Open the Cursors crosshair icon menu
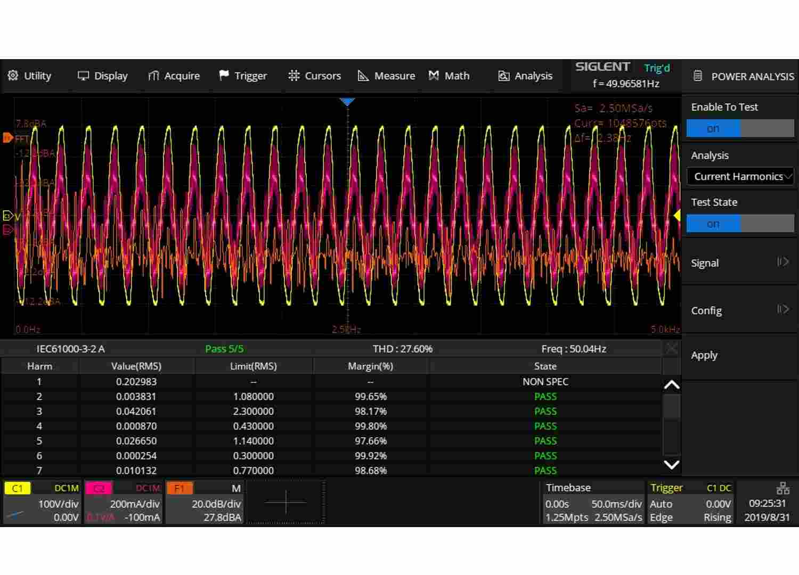799x575 pixels. (293, 76)
